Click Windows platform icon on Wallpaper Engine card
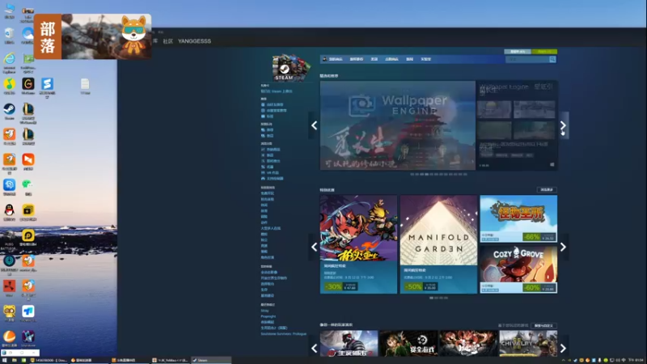Image resolution: width=647 pixels, height=364 pixels. 552,165
